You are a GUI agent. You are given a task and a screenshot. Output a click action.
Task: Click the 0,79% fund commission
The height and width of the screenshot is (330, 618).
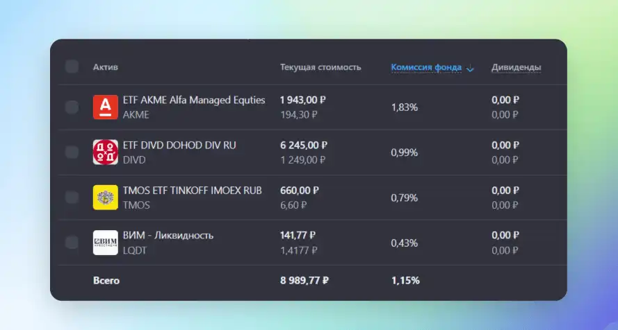(405, 198)
